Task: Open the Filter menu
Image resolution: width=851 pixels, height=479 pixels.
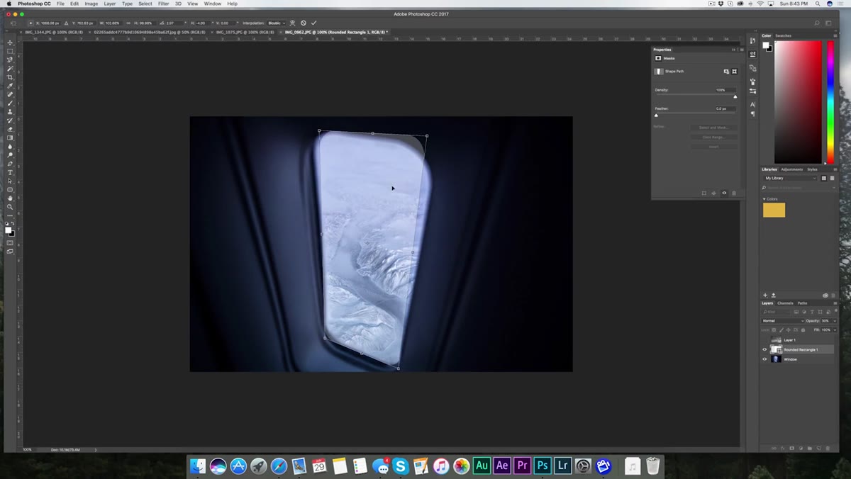Action: [x=163, y=4]
